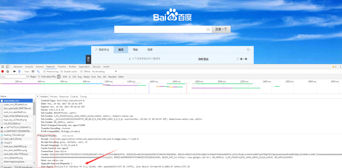
Task: Enable the Disable cache checkbox
Action: pyautogui.click(x=62, y=71)
